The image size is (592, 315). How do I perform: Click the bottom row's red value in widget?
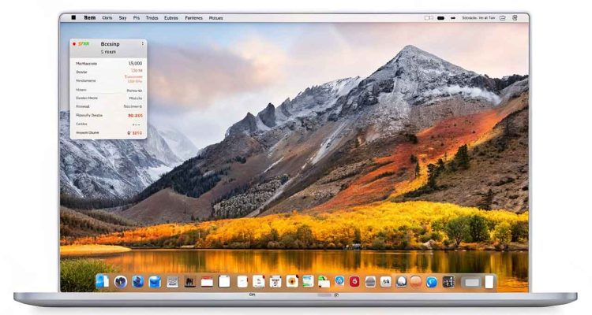(x=136, y=133)
